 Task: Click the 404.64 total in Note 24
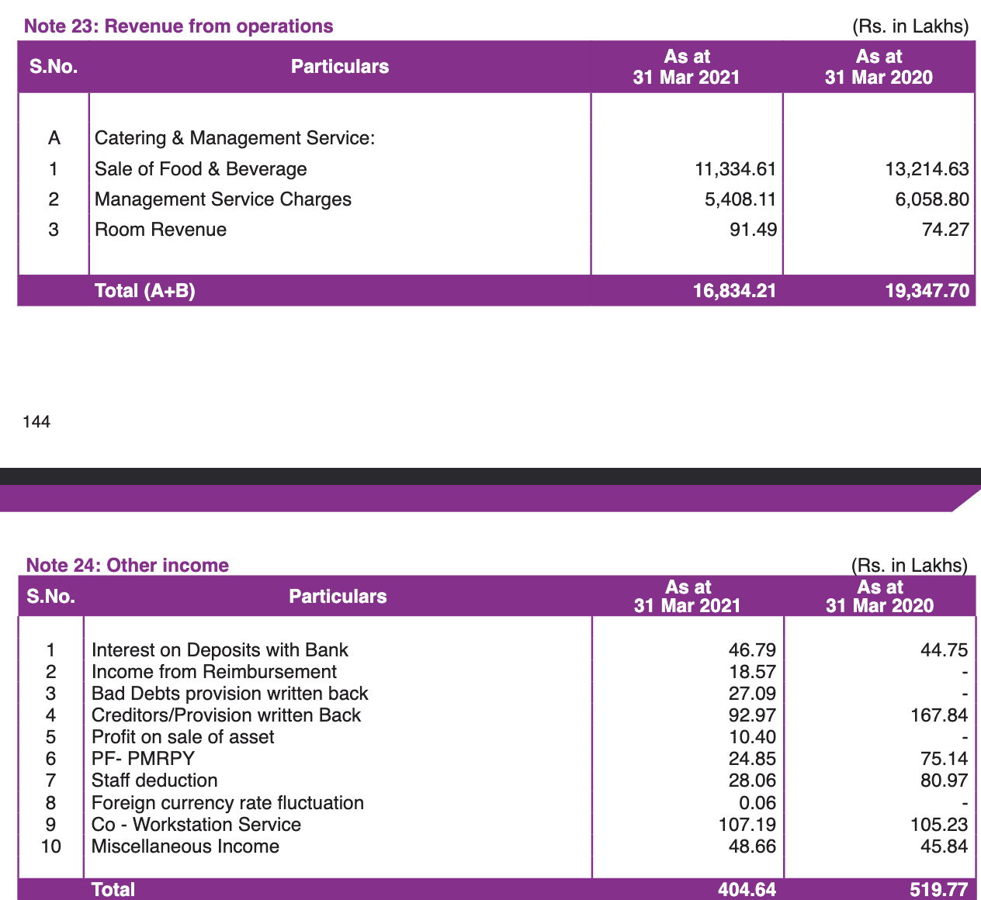747,890
